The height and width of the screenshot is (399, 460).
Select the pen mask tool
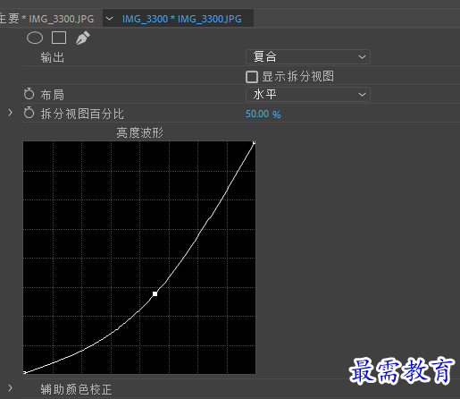click(82, 38)
